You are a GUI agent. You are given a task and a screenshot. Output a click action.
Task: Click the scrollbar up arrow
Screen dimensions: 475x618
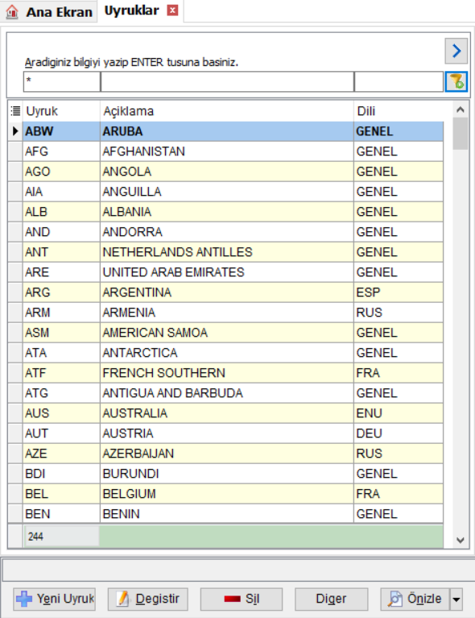(x=460, y=110)
